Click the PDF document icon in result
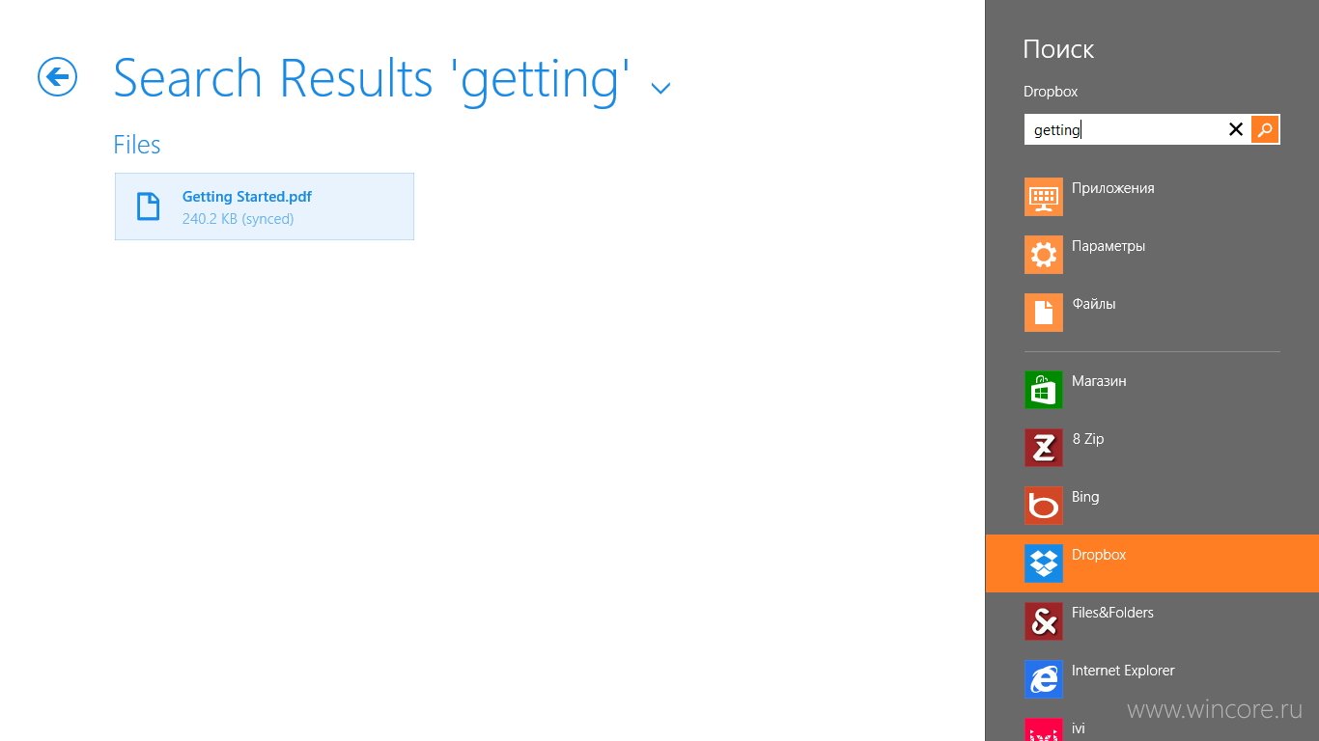This screenshot has height=741, width=1319. [x=148, y=206]
